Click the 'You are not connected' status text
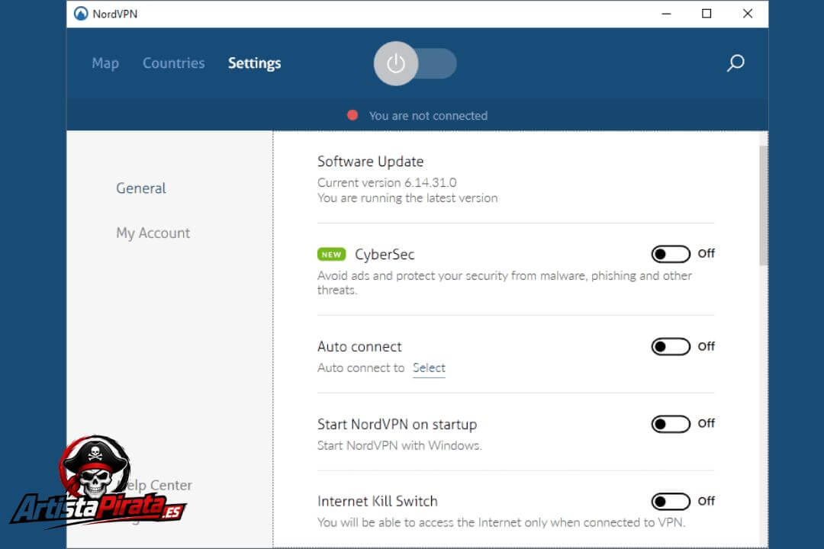 [428, 116]
